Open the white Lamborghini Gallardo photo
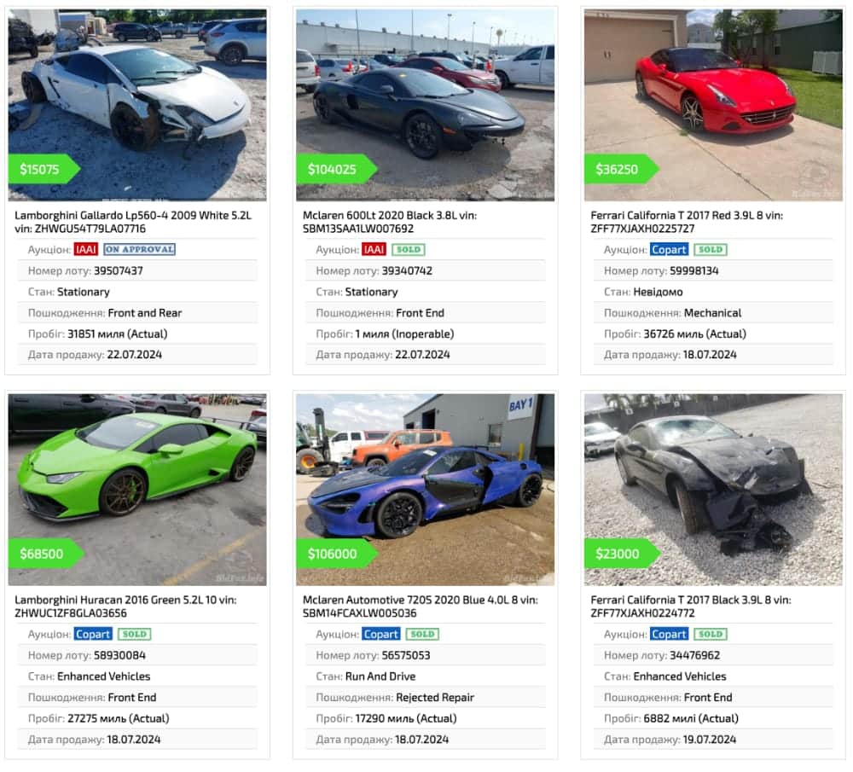Screen dimensions: 853x772 point(137,104)
